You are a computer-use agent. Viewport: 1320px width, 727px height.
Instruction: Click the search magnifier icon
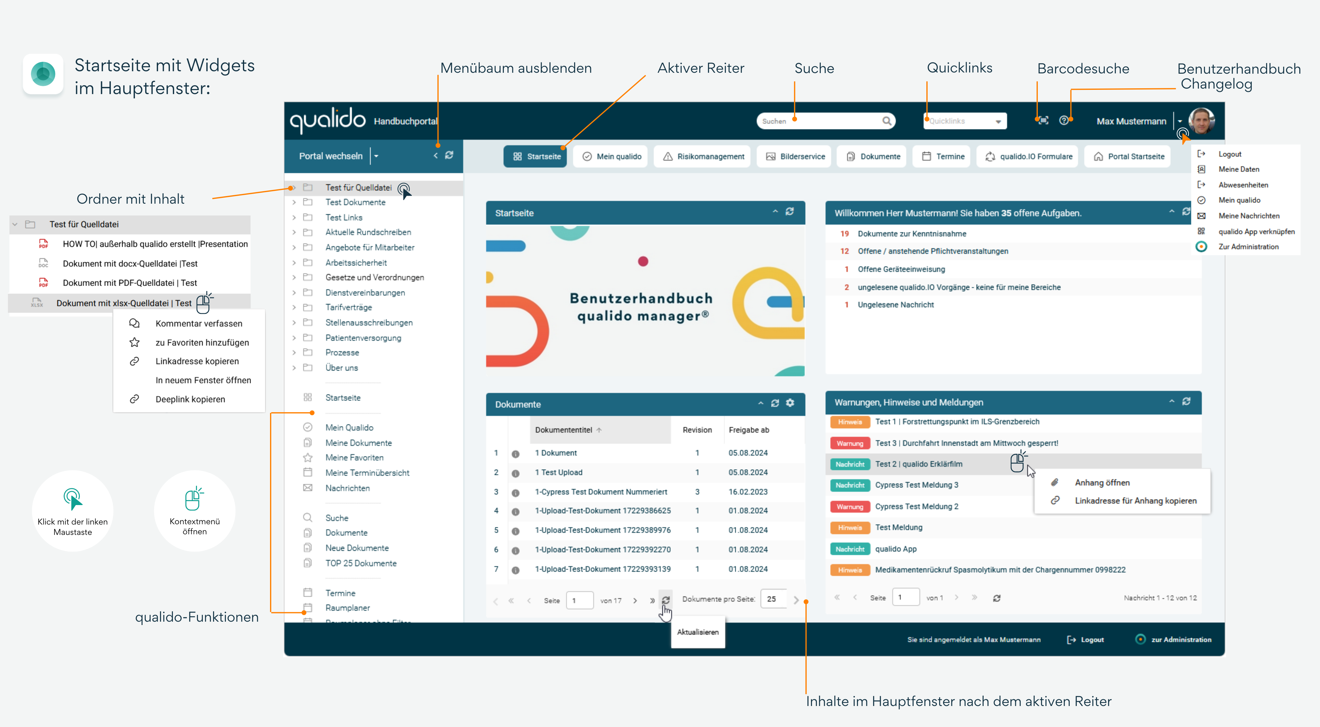pyautogui.click(x=886, y=121)
